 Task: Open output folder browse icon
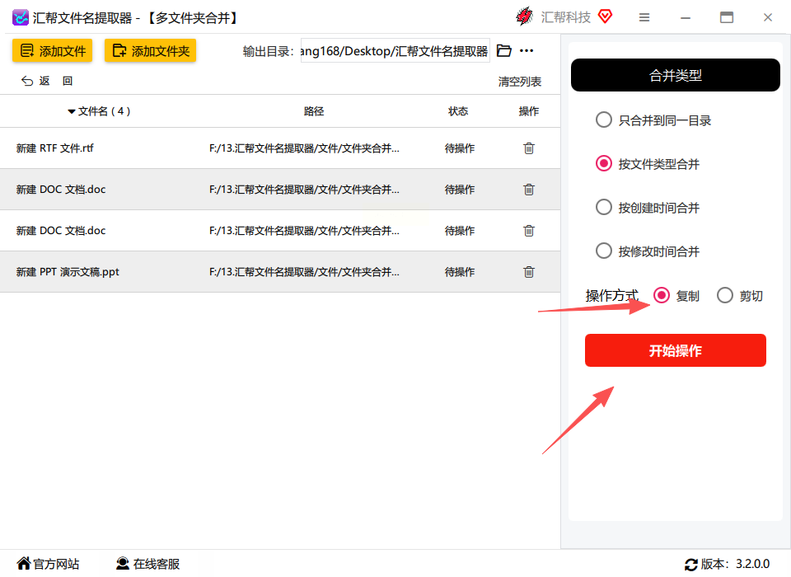pos(504,50)
